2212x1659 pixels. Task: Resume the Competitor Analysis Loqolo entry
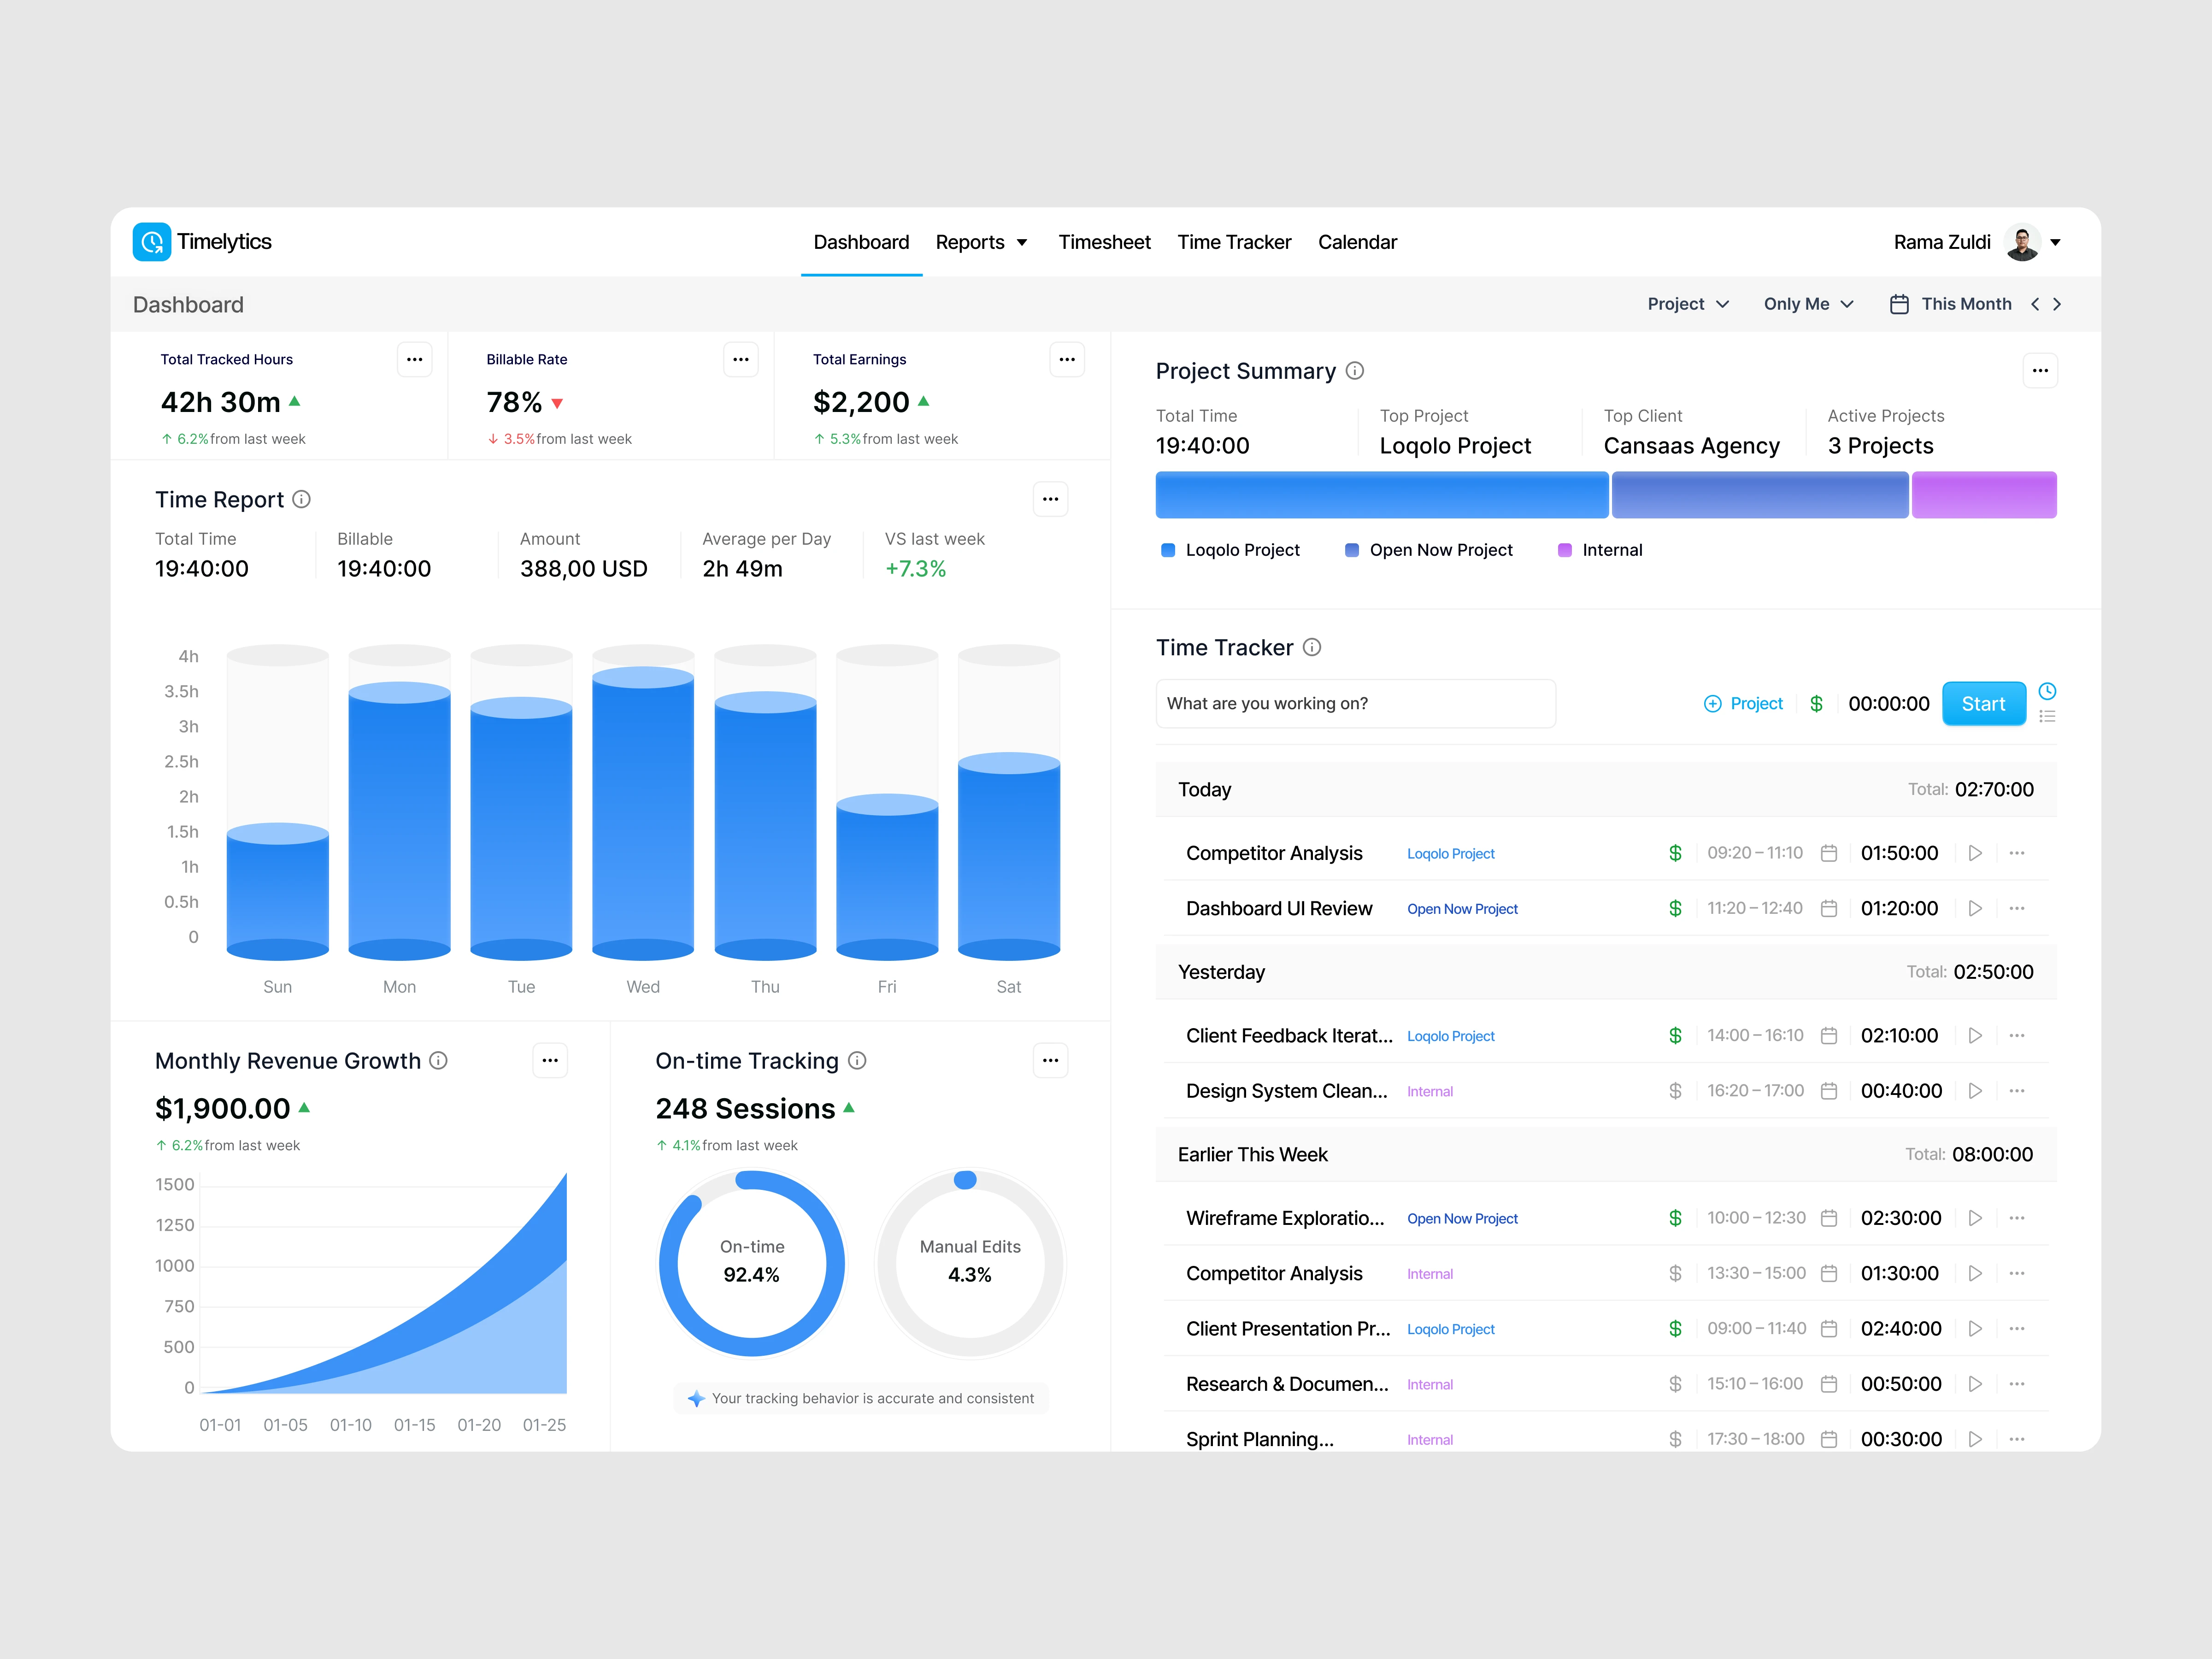[1975, 853]
